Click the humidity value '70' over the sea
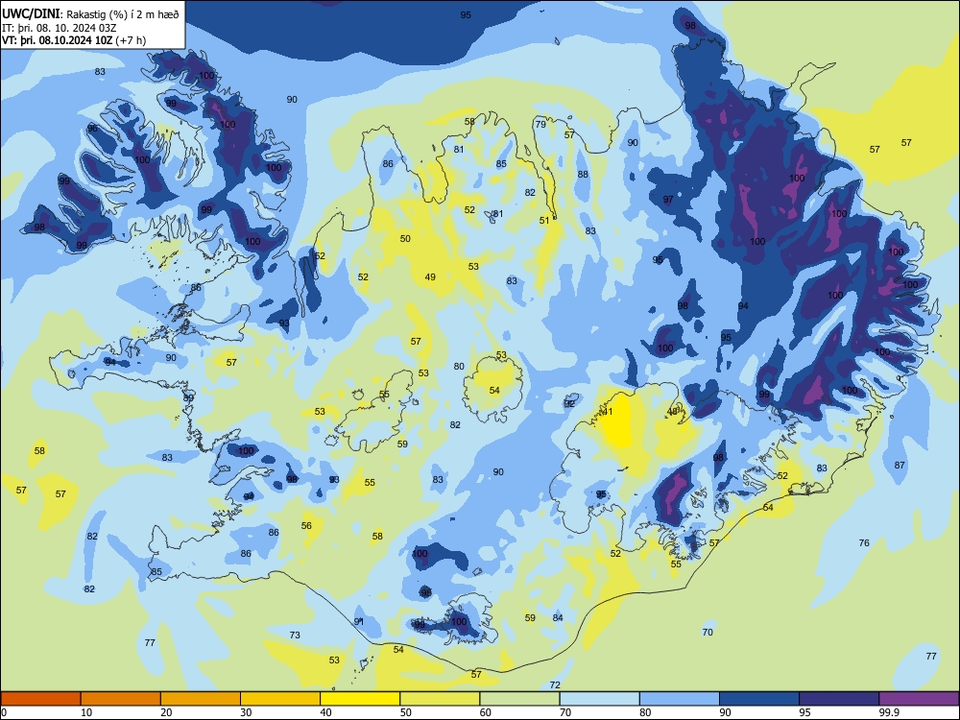The height and width of the screenshot is (720, 960). click(708, 632)
